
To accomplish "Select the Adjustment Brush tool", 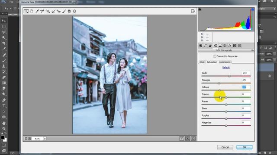I will pos(64,11).
